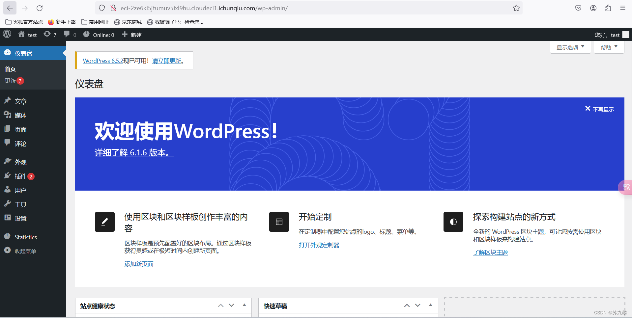The height and width of the screenshot is (318, 632).
Task: Click the browser forward arrow
Action: (25, 8)
